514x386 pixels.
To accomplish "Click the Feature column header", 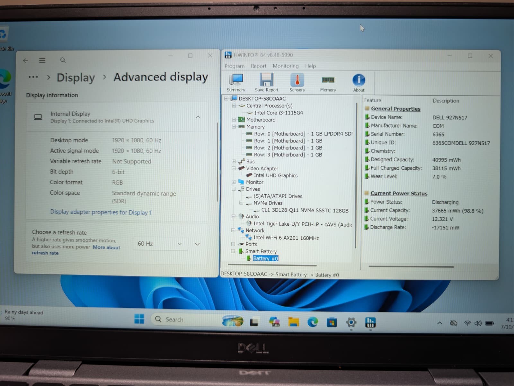I will (x=373, y=100).
